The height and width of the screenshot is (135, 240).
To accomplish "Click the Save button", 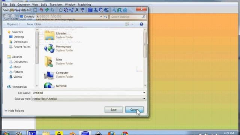I will pyautogui.click(x=114, y=109).
